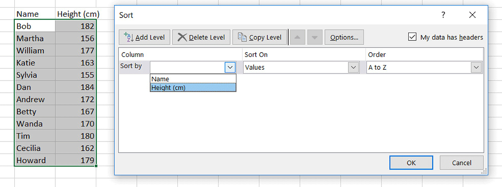Screen dimensions: 502x187
Task: Close the Sort dialog with X
Action: (472, 15)
